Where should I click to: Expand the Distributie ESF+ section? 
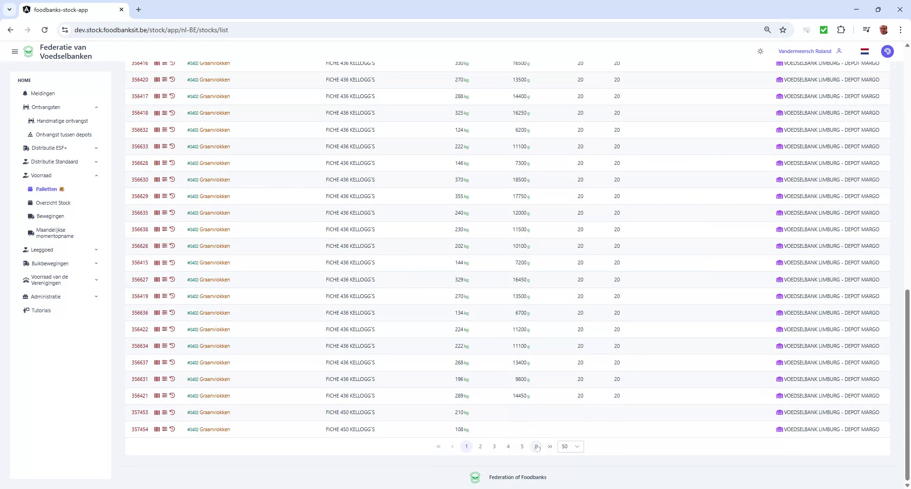(97, 148)
